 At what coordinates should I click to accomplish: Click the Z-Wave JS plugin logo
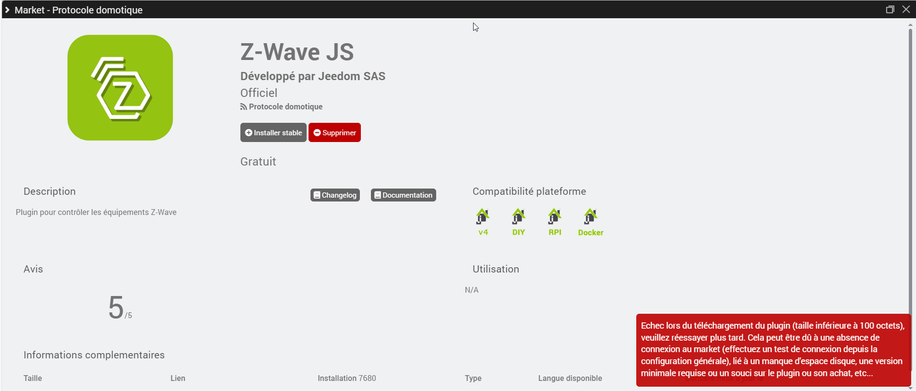click(120, 87)
